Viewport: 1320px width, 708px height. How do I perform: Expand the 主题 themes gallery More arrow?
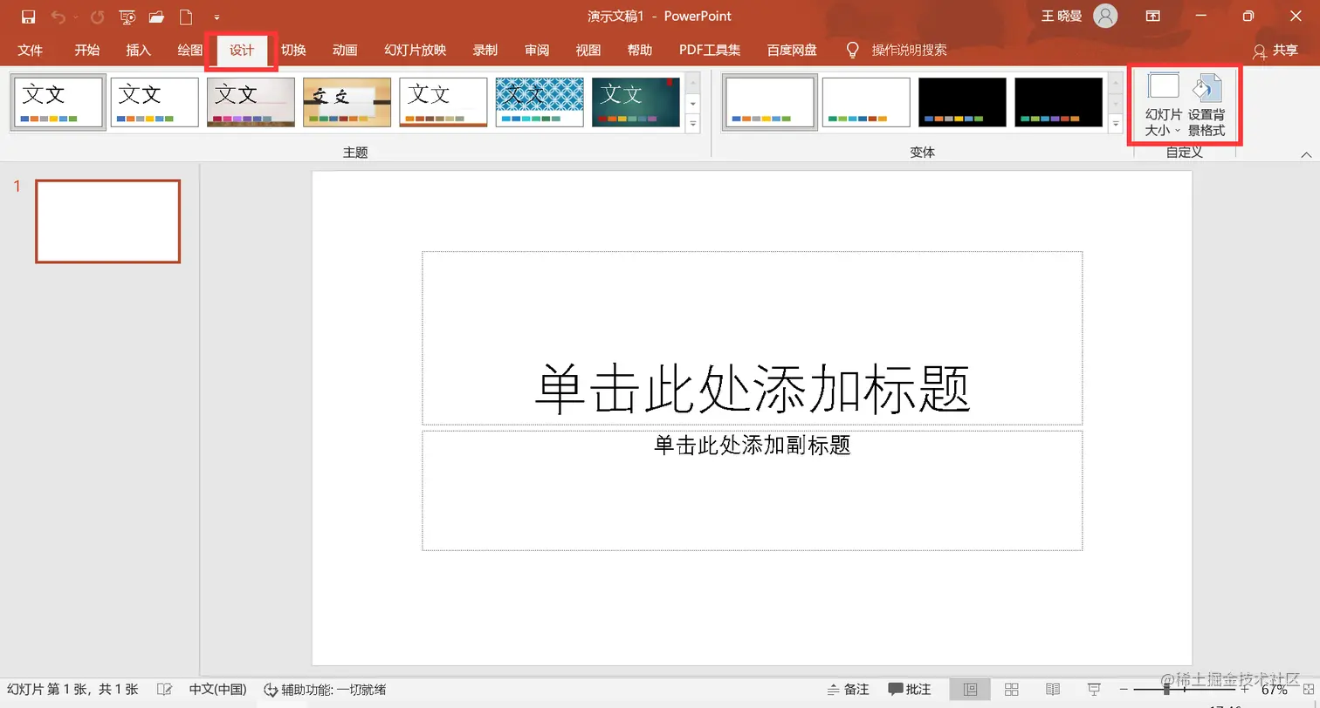693,124
